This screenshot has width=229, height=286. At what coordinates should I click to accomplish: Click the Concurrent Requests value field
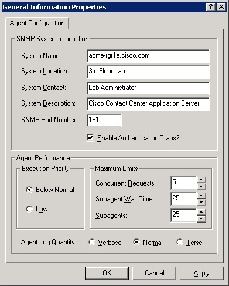(x=183, y=183)
